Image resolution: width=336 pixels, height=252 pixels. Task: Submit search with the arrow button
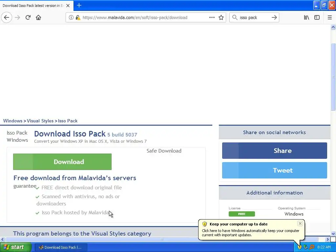(274, 17)
